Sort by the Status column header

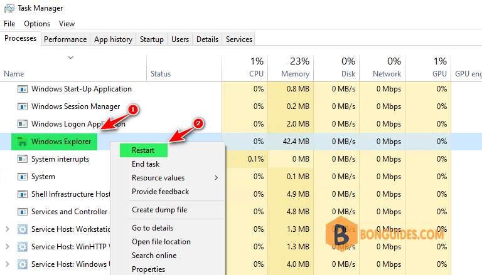161,74
